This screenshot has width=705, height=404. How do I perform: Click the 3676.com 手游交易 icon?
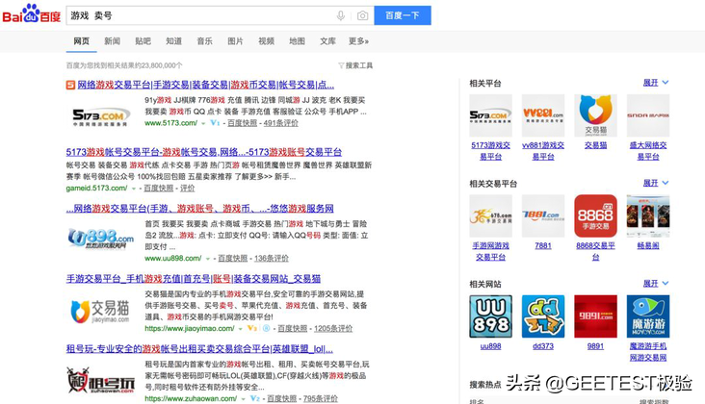(490, 215)
